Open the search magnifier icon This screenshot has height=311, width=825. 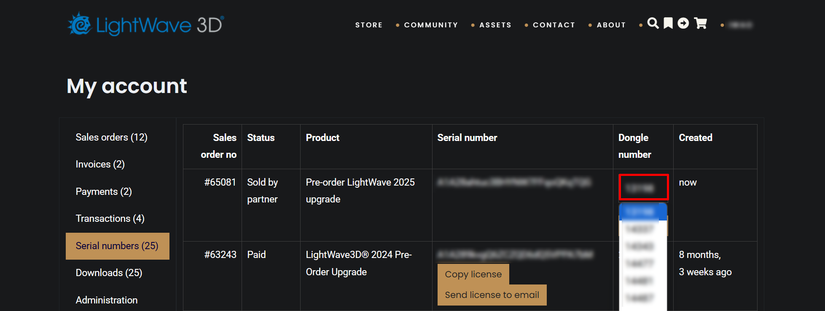[653, 23]
